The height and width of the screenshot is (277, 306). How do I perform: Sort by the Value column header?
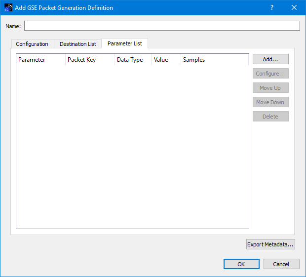[x=166, y=60]
